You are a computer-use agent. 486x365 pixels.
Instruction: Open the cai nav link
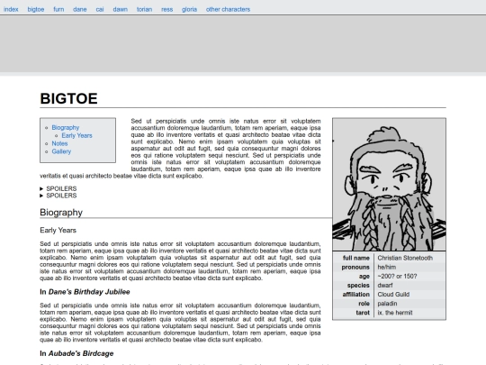100,9
